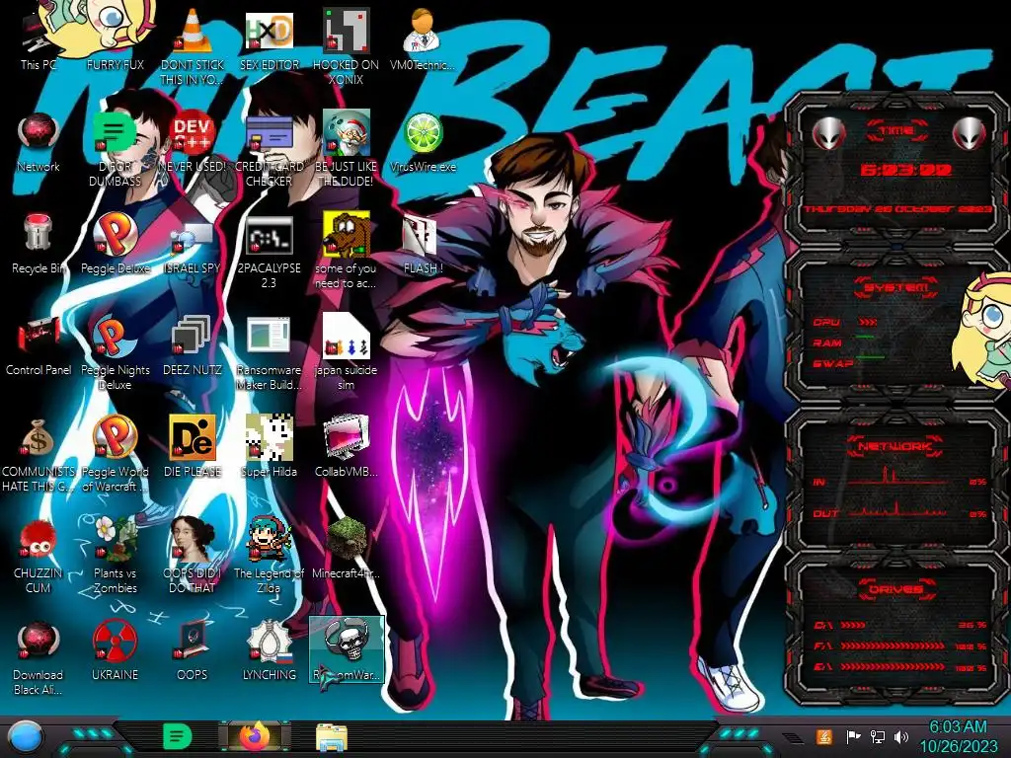1011x758 pixels.
Task: Click the CPU label in SYSTEM widget
Action: pos(826,322)
